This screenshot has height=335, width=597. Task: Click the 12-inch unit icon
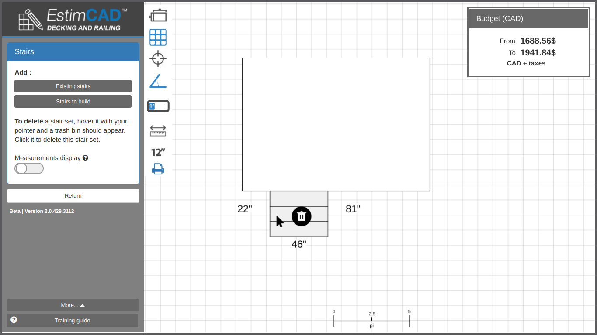click(158, 152)
